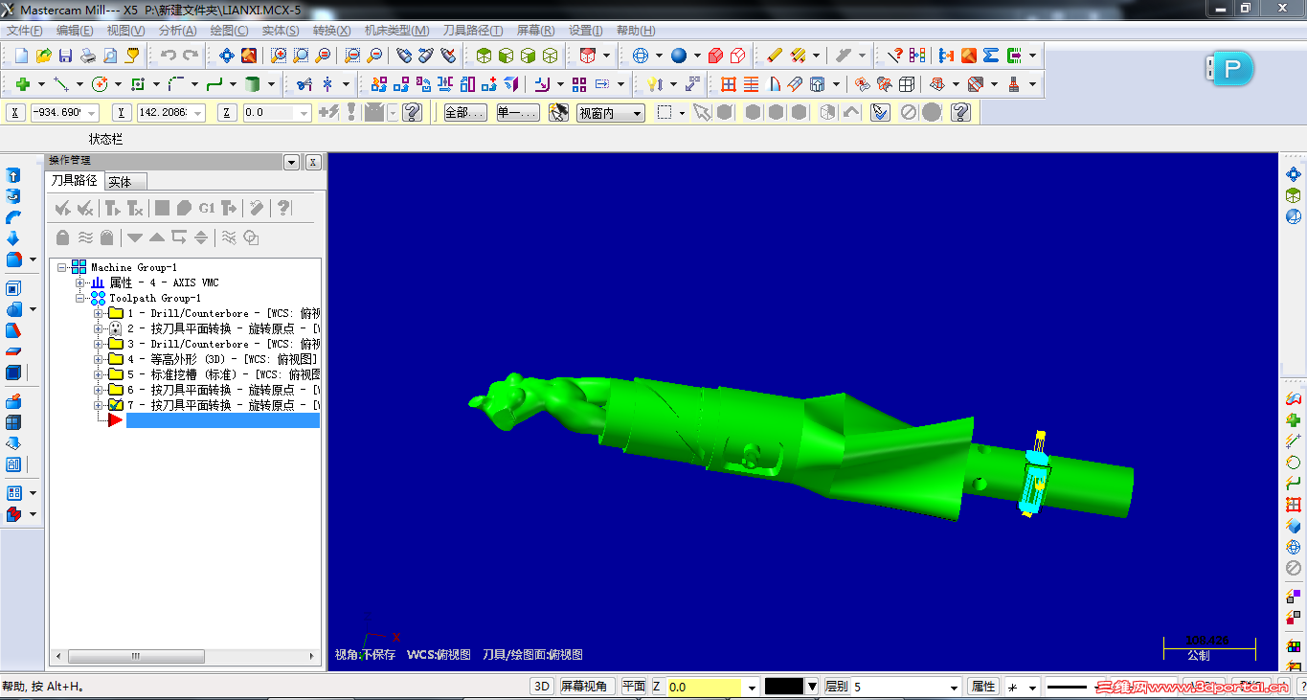Select the Create Circle tool icon

pos(100,84)
